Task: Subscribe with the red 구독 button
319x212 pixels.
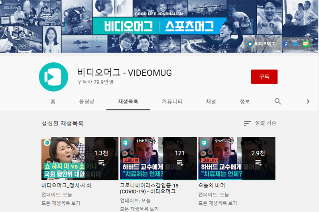Action: [x=264, y=77]
